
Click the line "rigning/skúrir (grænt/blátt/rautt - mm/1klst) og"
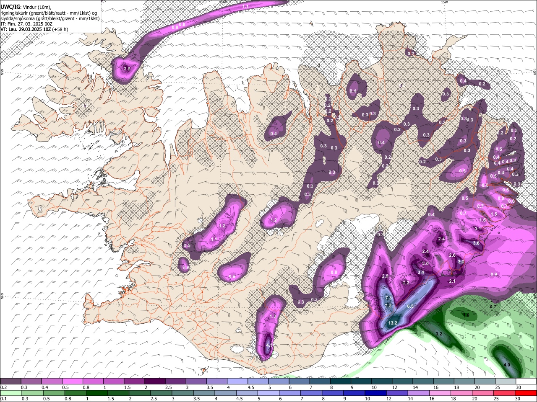49,13
